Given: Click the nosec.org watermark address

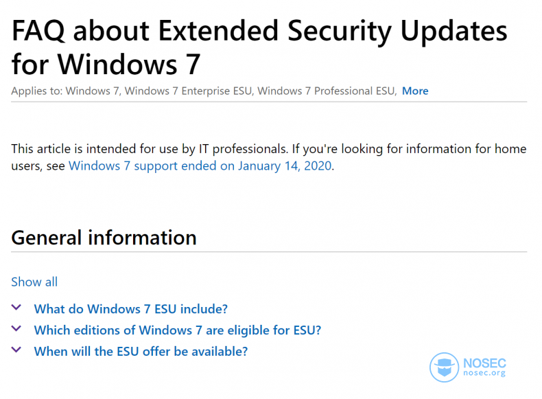Looking at the screenshot, I should (484, 373).
